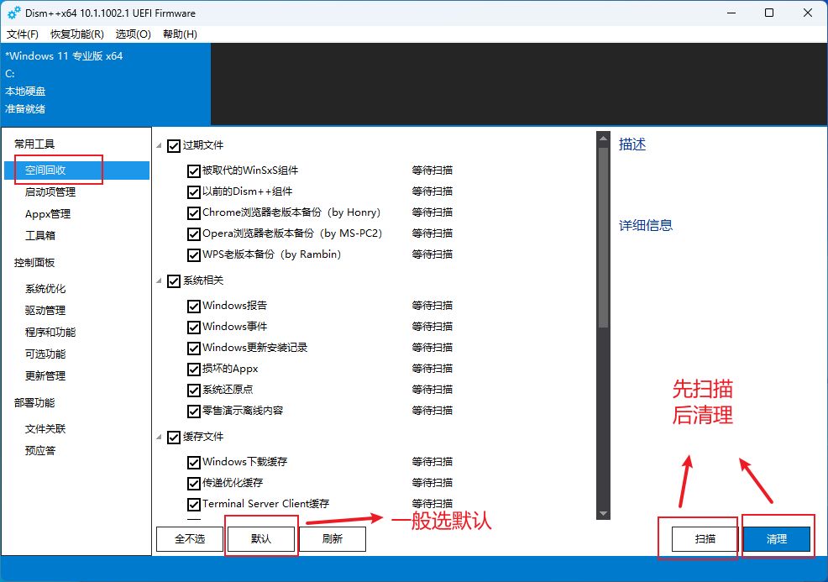Collapse the 缓存文件 section arrow

point(160,437)
